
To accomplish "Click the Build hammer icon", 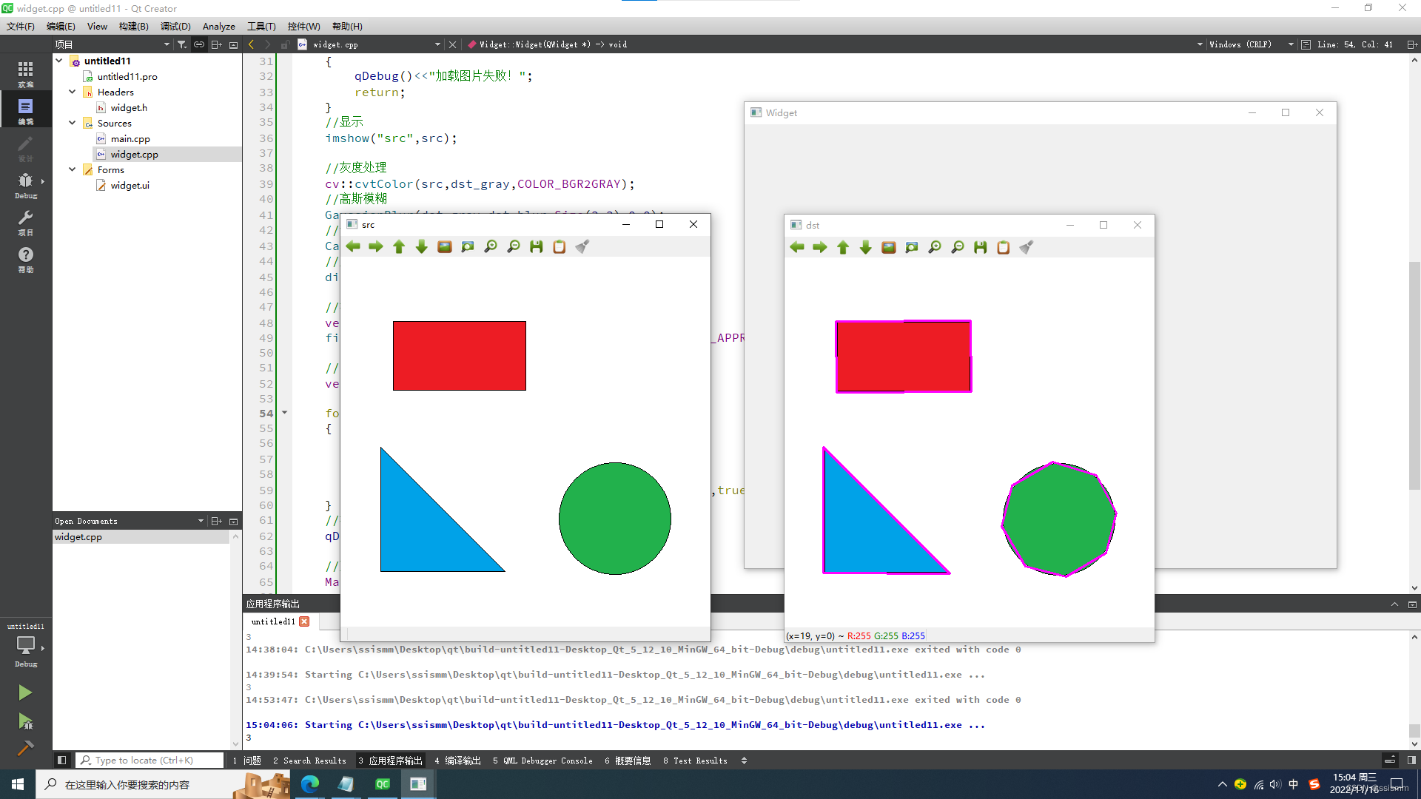I will 25,748.
